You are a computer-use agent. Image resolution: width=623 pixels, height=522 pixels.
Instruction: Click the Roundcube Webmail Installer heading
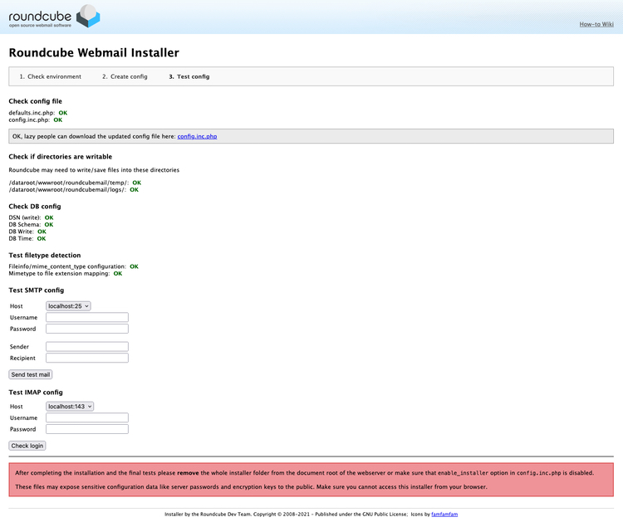(x=94, y=53)
